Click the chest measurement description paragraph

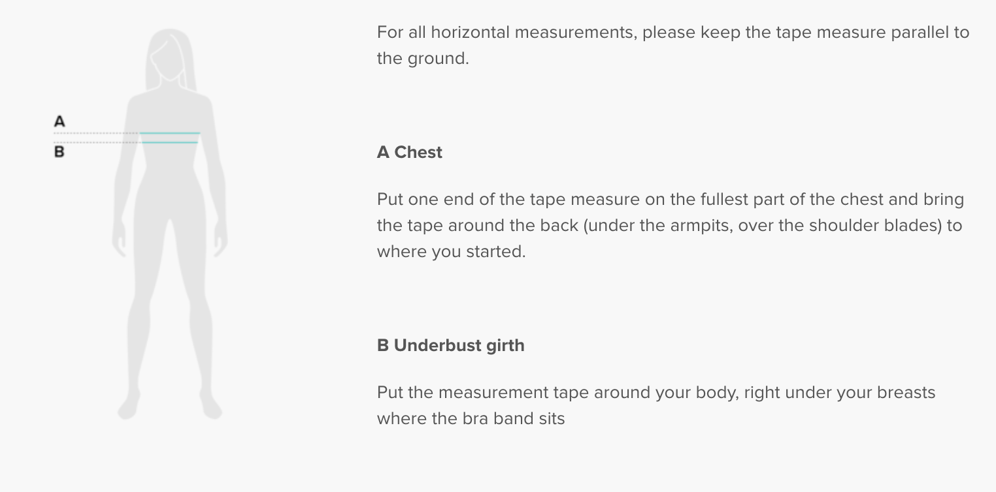[x=670, y=225]
